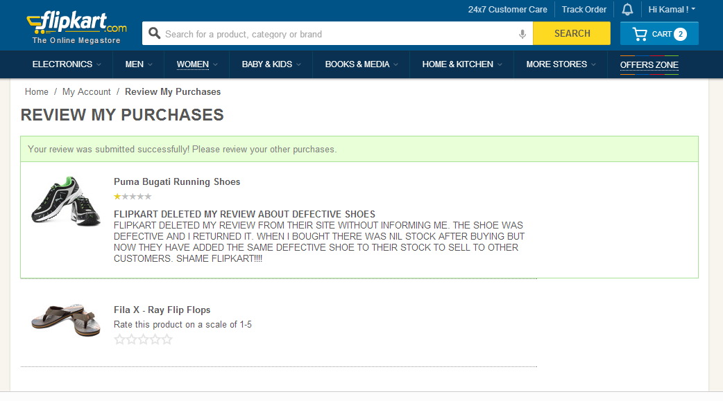The height and width of the screenshot is (401, 723).
Task: Open Fila X - Ray Flip Flops title
Action: pyautogui.click(x=162, y=310)
